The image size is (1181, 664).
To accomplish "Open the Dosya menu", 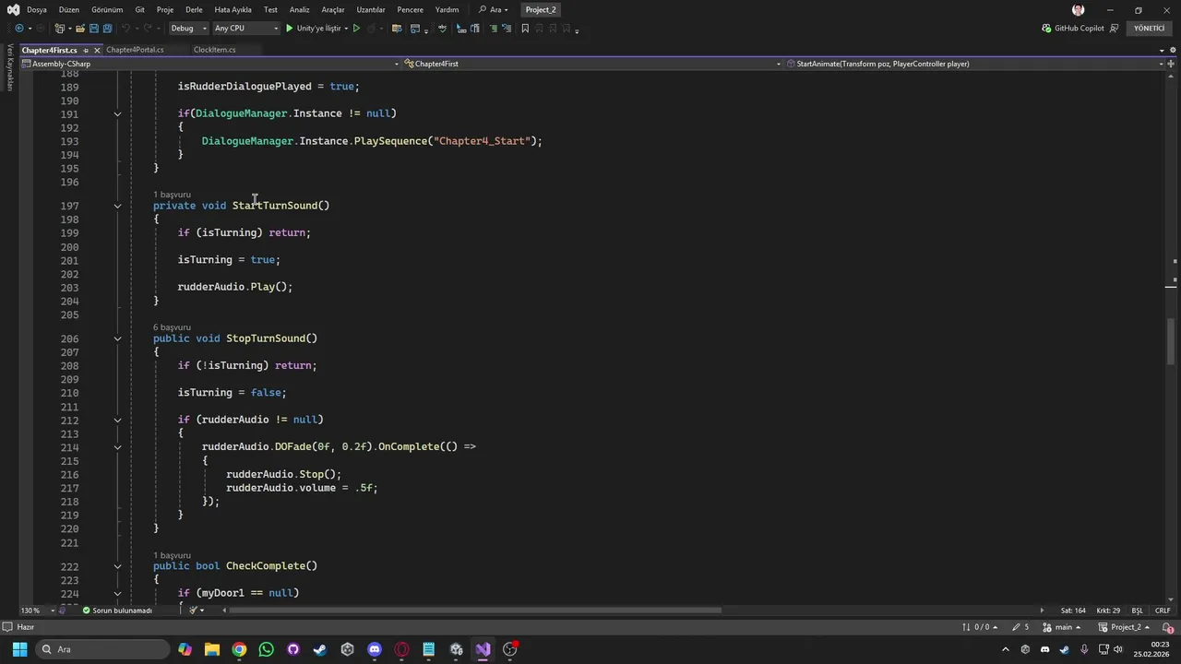I will 37,10.
